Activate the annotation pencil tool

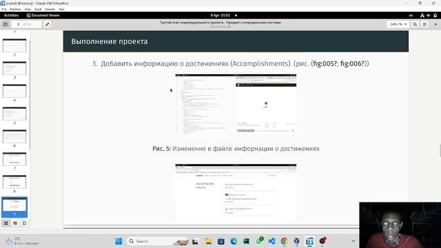tap(48, 25)
